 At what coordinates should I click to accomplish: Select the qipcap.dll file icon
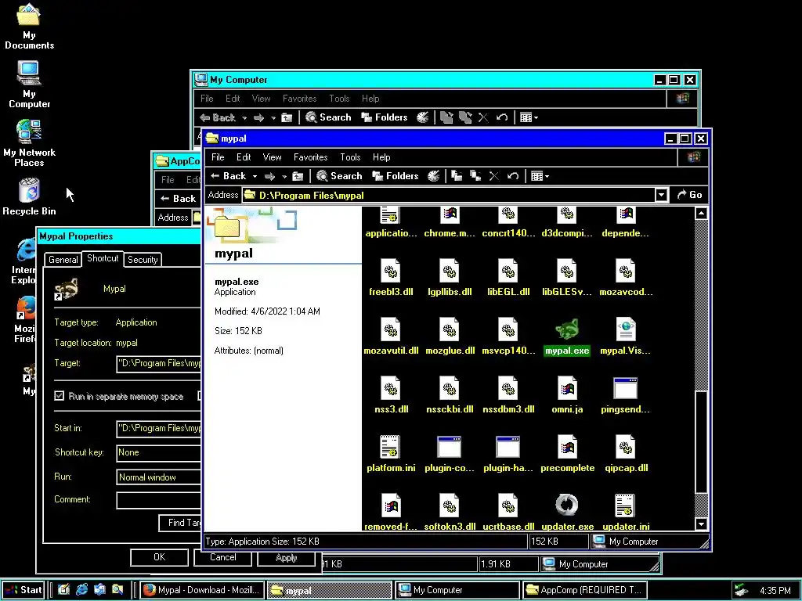click(x=626, y=447)
